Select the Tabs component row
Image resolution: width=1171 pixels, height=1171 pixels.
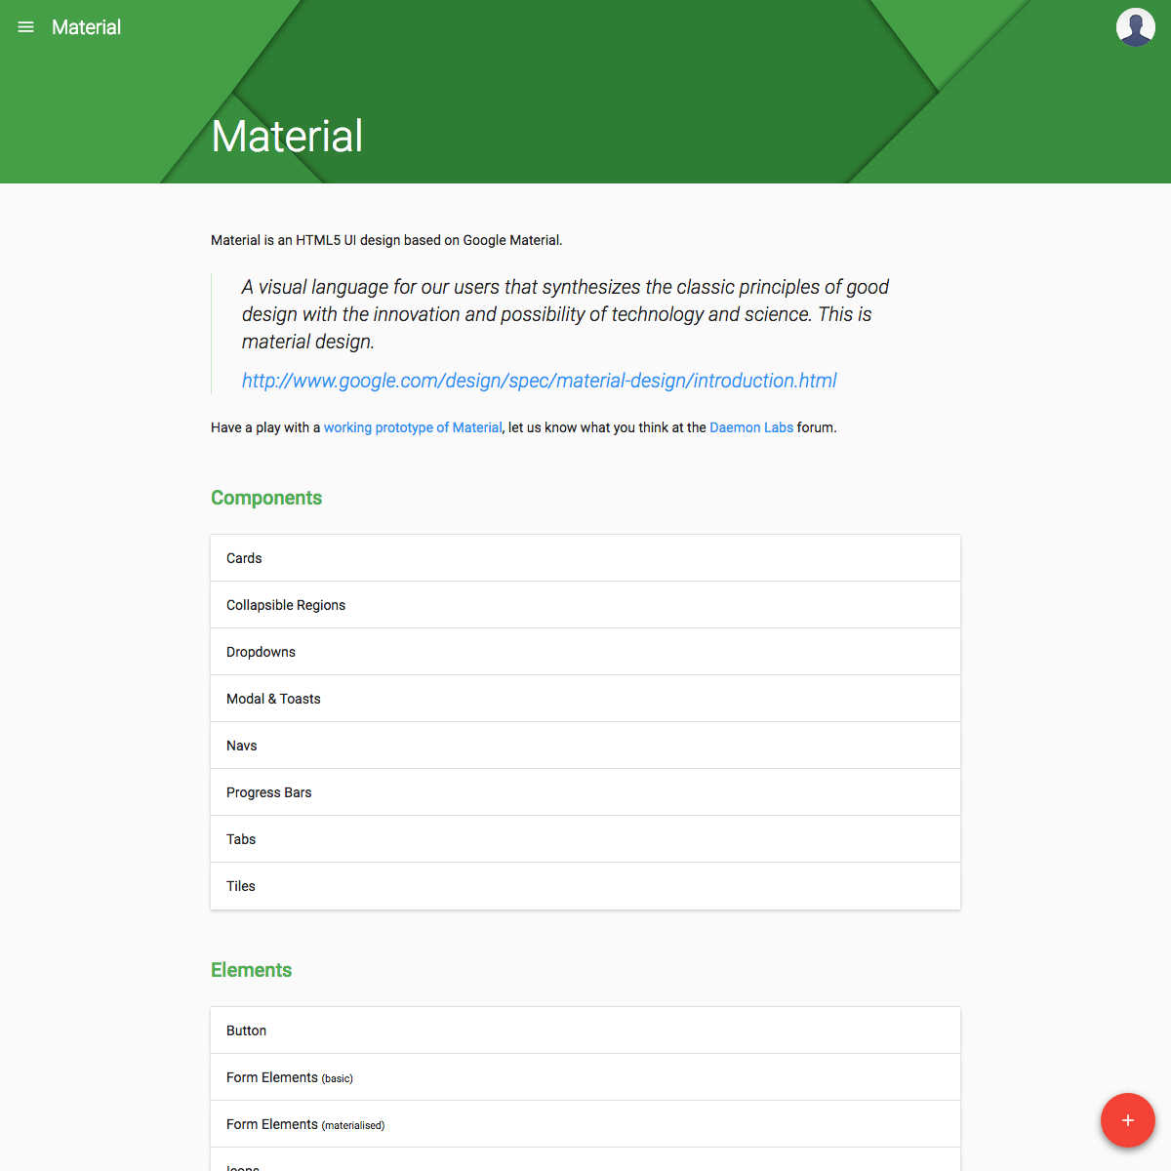point(585,839)
